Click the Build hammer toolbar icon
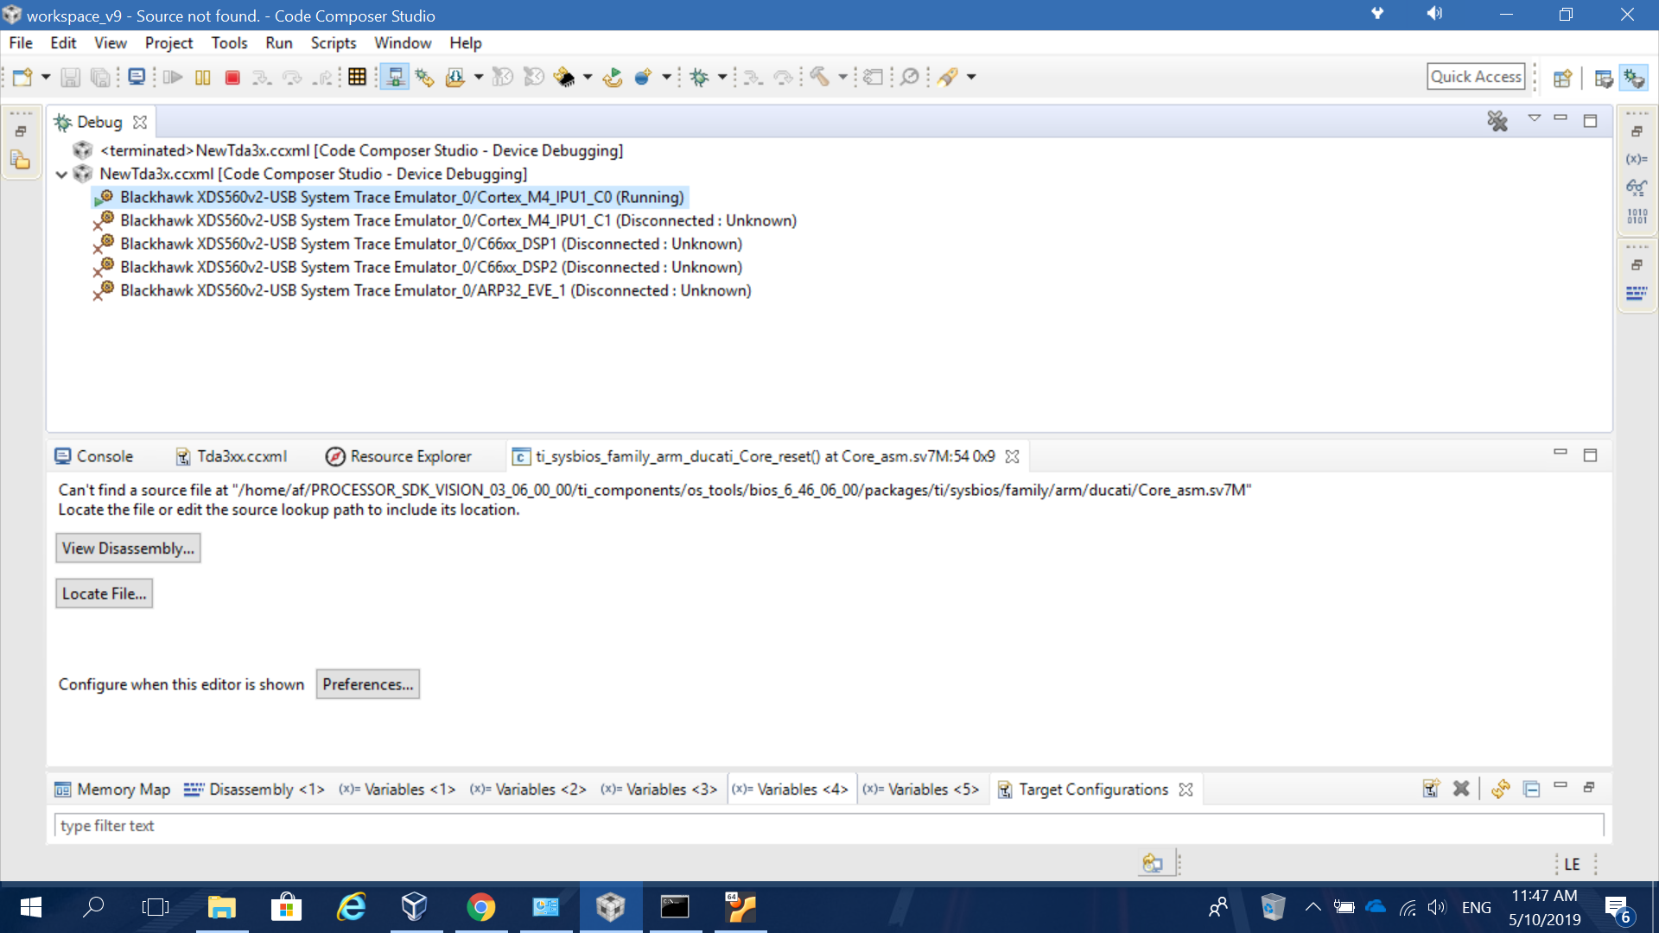This screenshot has height=933, width=1659. tap(819, 77)
